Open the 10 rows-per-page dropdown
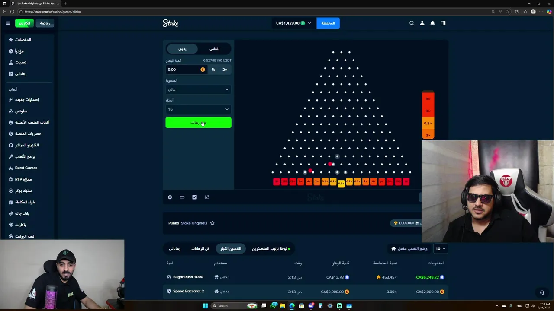Image resolution: width=554 pixels, height=311 pixels. point(440,249)
